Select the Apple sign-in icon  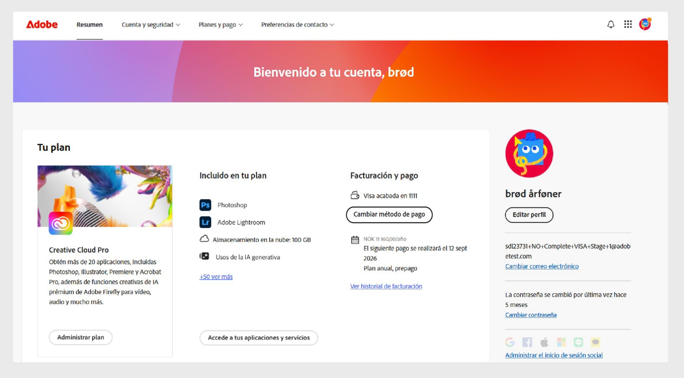coord(544,342)
